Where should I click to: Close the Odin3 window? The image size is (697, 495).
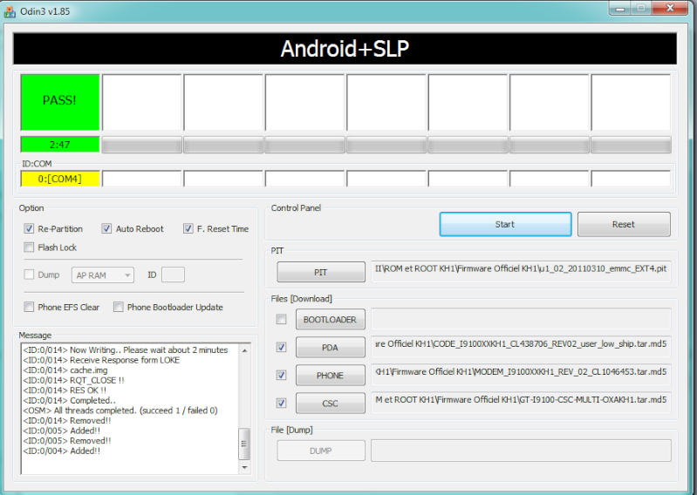pos(670,8)
